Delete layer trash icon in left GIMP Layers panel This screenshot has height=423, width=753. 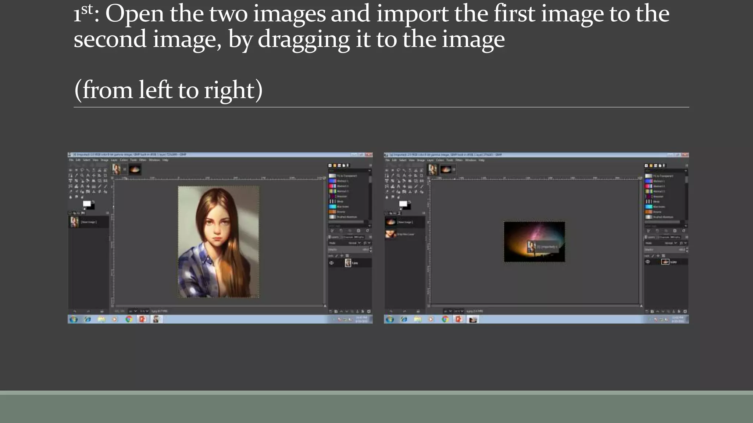coord(369,311)
